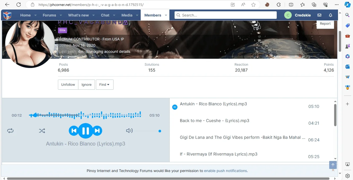Click the purple Elite badge
Viewport: 353px width, 180px height.
tap(62, 30)
